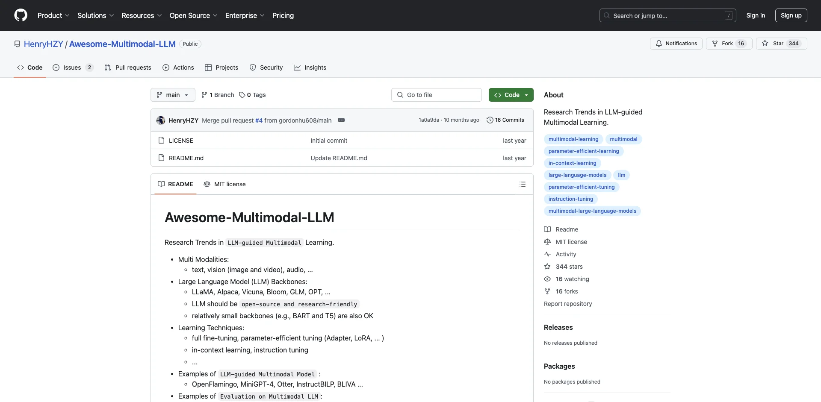This screenshot has width=821, height=402.
Task: Open the Security tab
Action: [x=266, y=67]
